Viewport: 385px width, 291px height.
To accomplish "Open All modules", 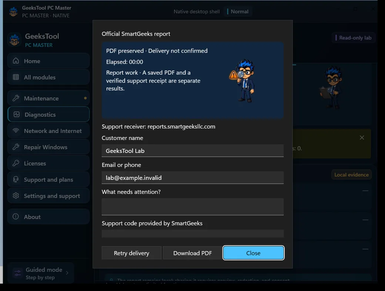I will [48, 77].
